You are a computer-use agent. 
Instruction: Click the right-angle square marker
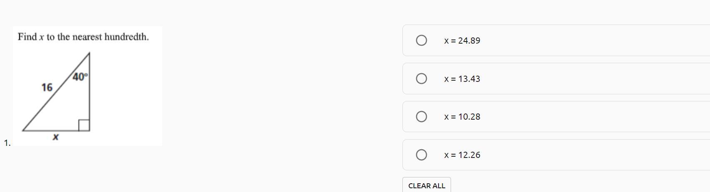coord(84,125)
